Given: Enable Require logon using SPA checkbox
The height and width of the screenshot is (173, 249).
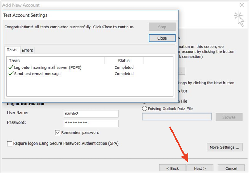Looking at the screenshot, I should pos(10,143).
